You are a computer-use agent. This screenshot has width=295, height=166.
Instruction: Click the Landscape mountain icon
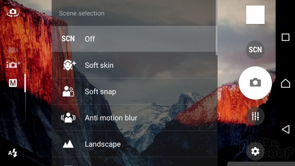point(68,144)
